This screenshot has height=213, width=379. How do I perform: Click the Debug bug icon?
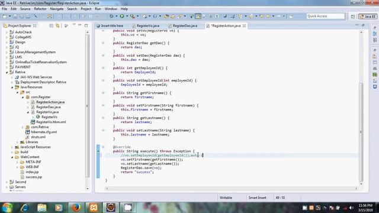[111, 16]
